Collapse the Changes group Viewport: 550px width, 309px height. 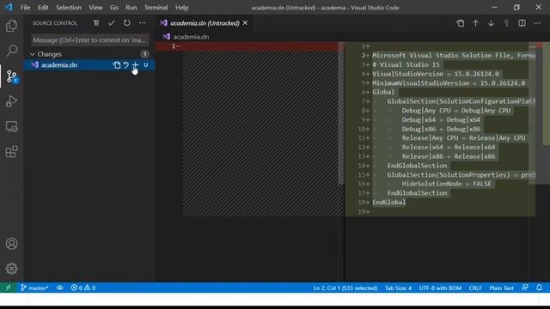click(33, 54)
